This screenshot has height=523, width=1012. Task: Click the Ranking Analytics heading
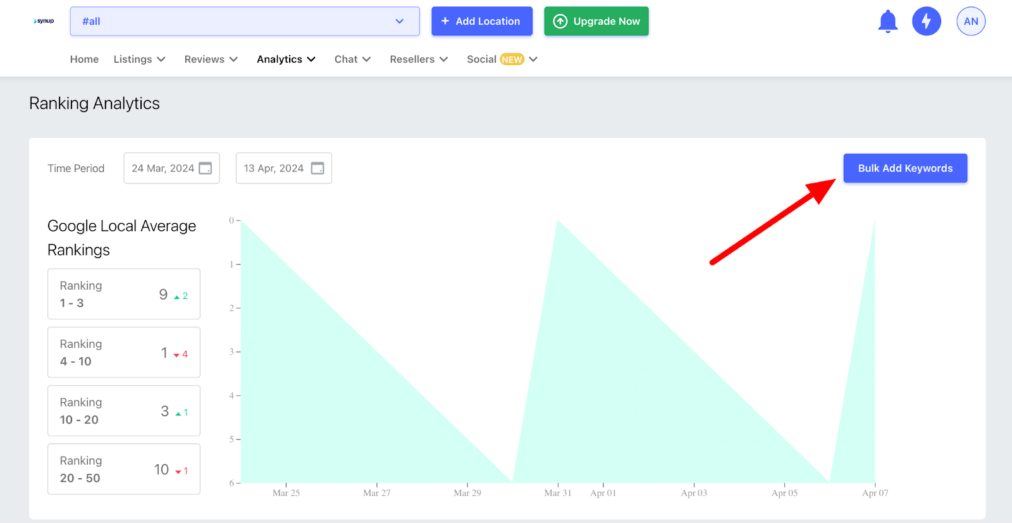pos(94,103)
